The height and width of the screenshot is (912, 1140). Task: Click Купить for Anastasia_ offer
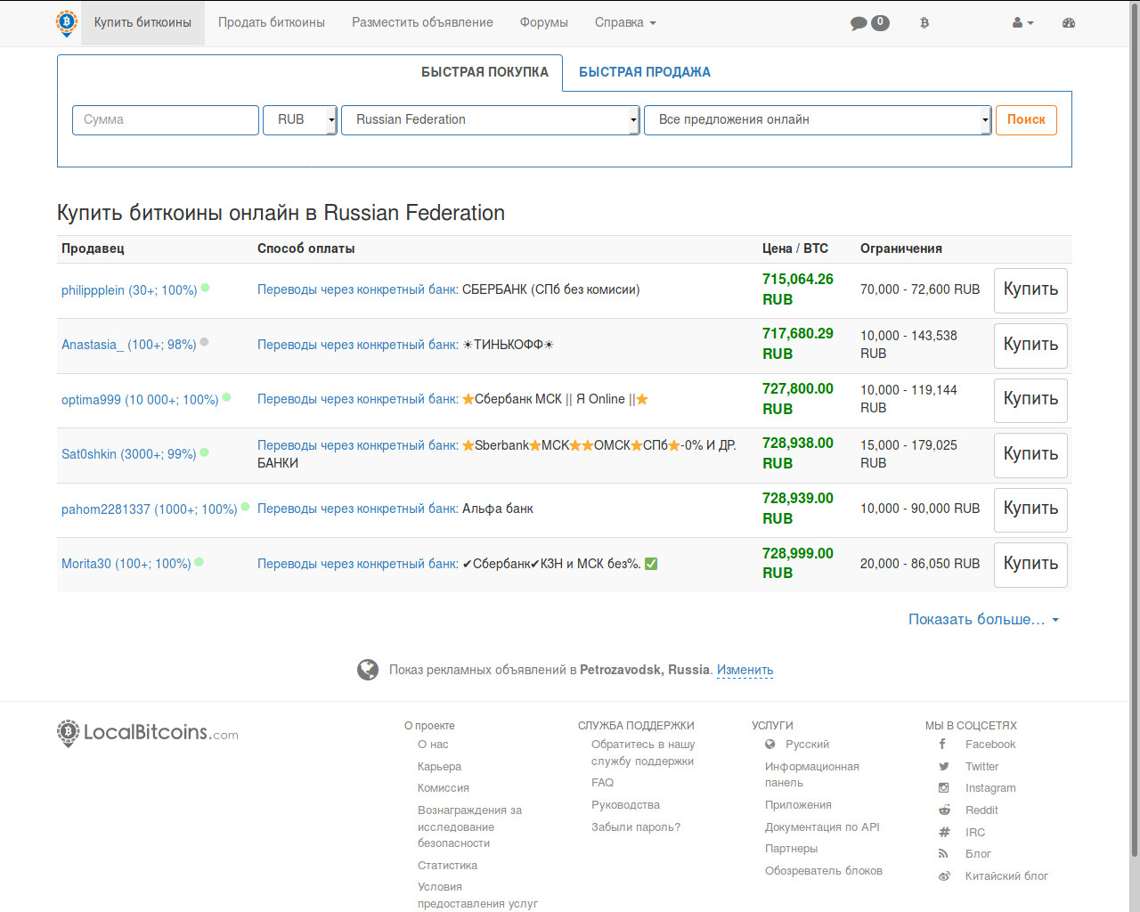(1030, 346)
